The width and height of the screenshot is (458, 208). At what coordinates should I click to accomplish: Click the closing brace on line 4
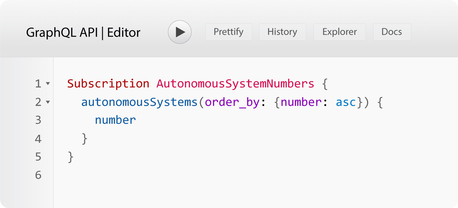tap(85, 139)
